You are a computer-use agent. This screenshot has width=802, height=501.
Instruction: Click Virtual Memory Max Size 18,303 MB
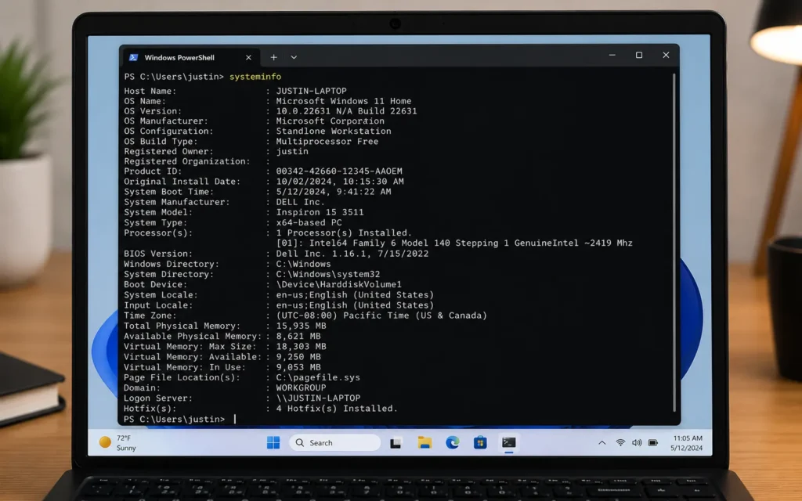[x=301, y=347]
